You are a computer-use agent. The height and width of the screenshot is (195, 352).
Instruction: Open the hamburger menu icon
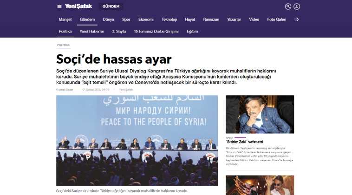click(x=59, y=6)
